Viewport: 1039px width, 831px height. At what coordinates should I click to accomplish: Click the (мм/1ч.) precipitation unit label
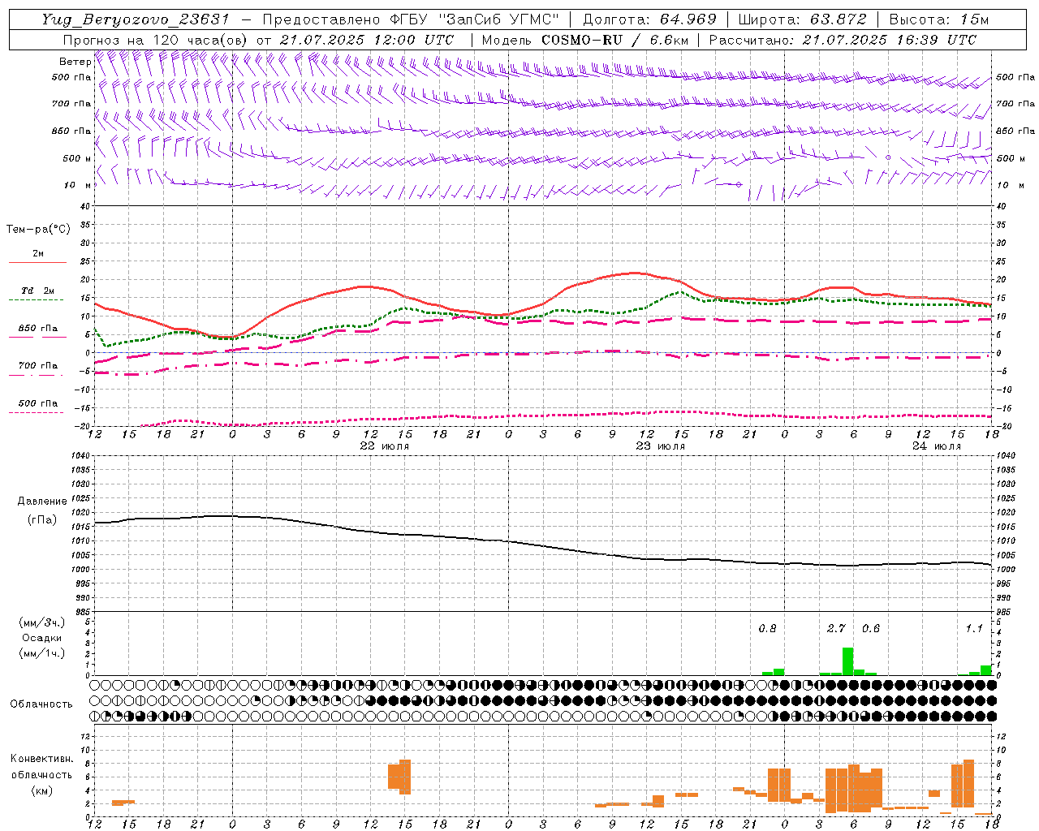click(x=41, y=652)
